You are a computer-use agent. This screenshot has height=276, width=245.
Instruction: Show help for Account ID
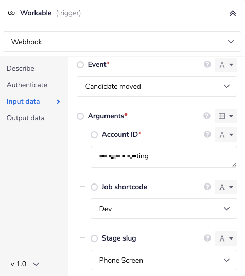pyautogui.click(x=207, y=134)
